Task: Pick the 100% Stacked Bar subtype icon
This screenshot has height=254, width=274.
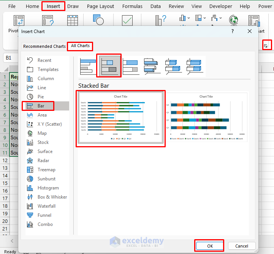Action: click(131, 66)
